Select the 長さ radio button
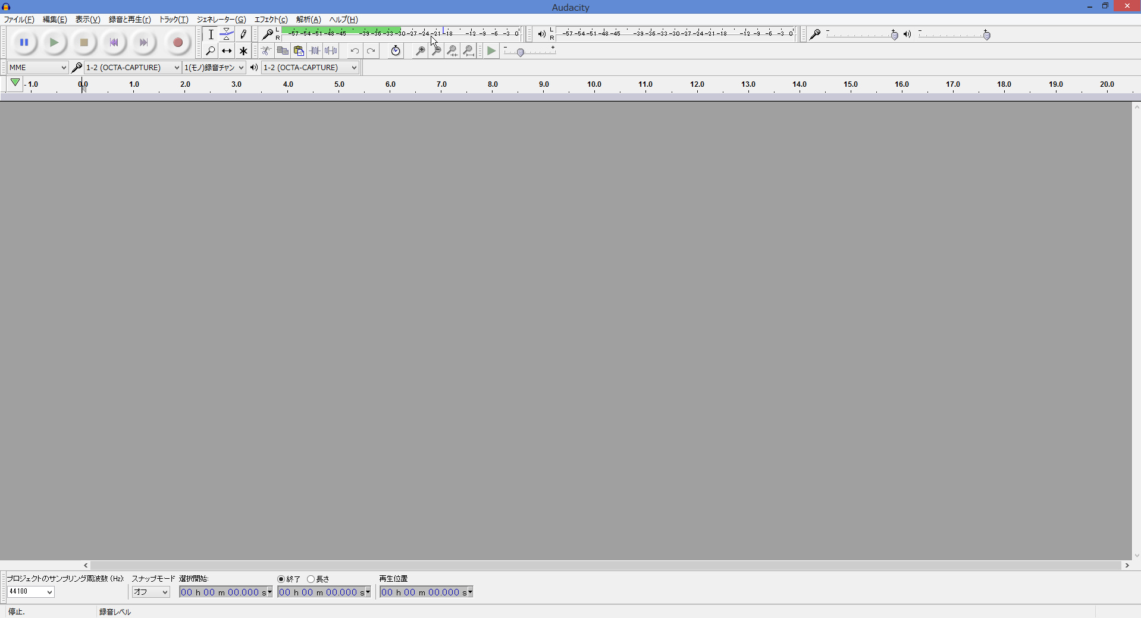 (311, 579)
